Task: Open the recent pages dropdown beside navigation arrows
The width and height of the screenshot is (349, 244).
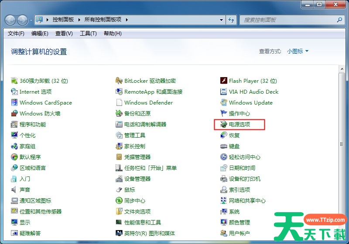Action: point(31,20)
